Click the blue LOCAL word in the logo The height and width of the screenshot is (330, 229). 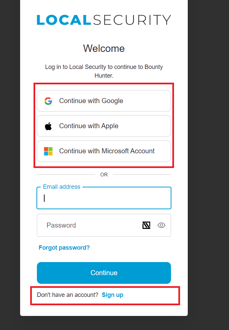tap(64, 20)
